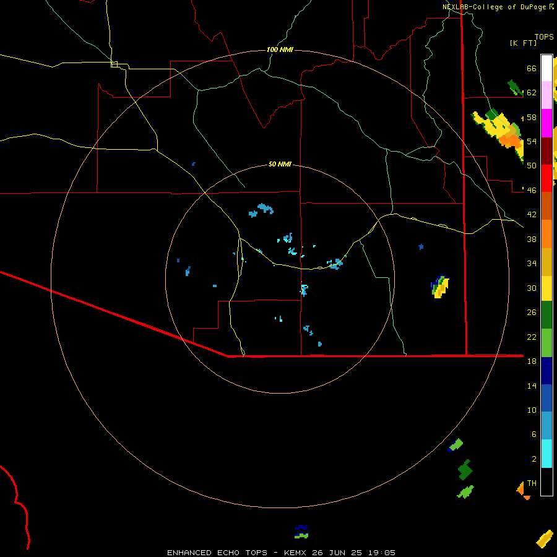This screenshot has width=557, height=557.
Task: Click the legend value 62
Action: 532,93
